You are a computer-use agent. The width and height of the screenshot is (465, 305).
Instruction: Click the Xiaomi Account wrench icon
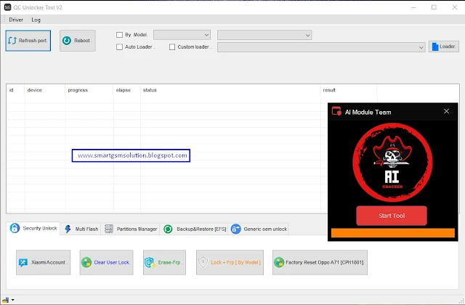coord(23,263)
